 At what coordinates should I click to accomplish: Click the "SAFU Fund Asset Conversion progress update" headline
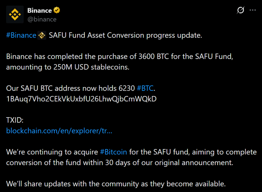pos(125,35)
